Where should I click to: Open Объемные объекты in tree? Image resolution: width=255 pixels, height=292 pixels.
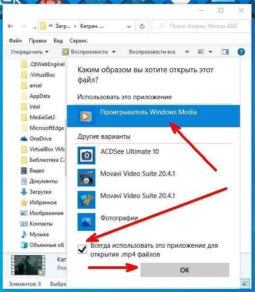point(42,245)
